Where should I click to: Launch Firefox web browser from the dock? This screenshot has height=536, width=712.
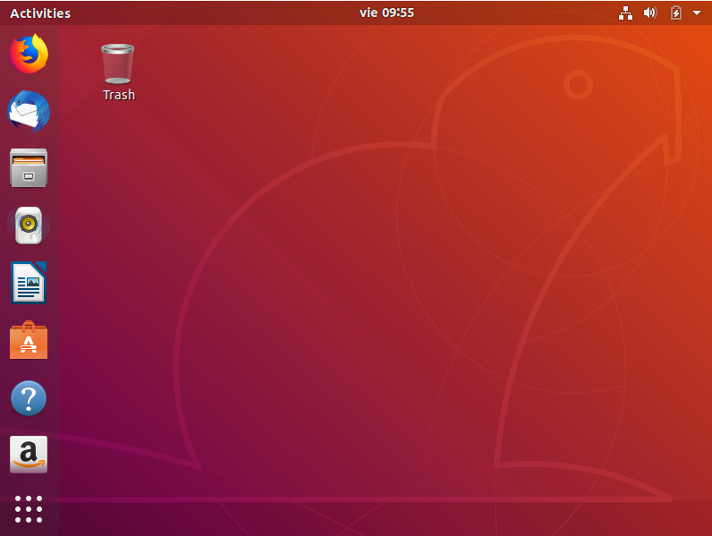pos(29,54)
